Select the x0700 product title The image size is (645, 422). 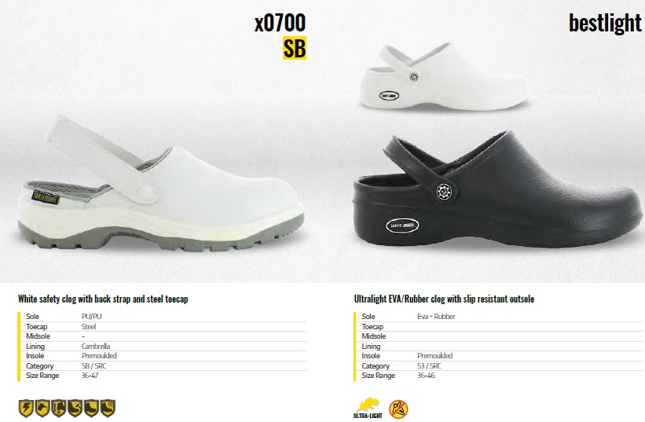coord(280,22)
